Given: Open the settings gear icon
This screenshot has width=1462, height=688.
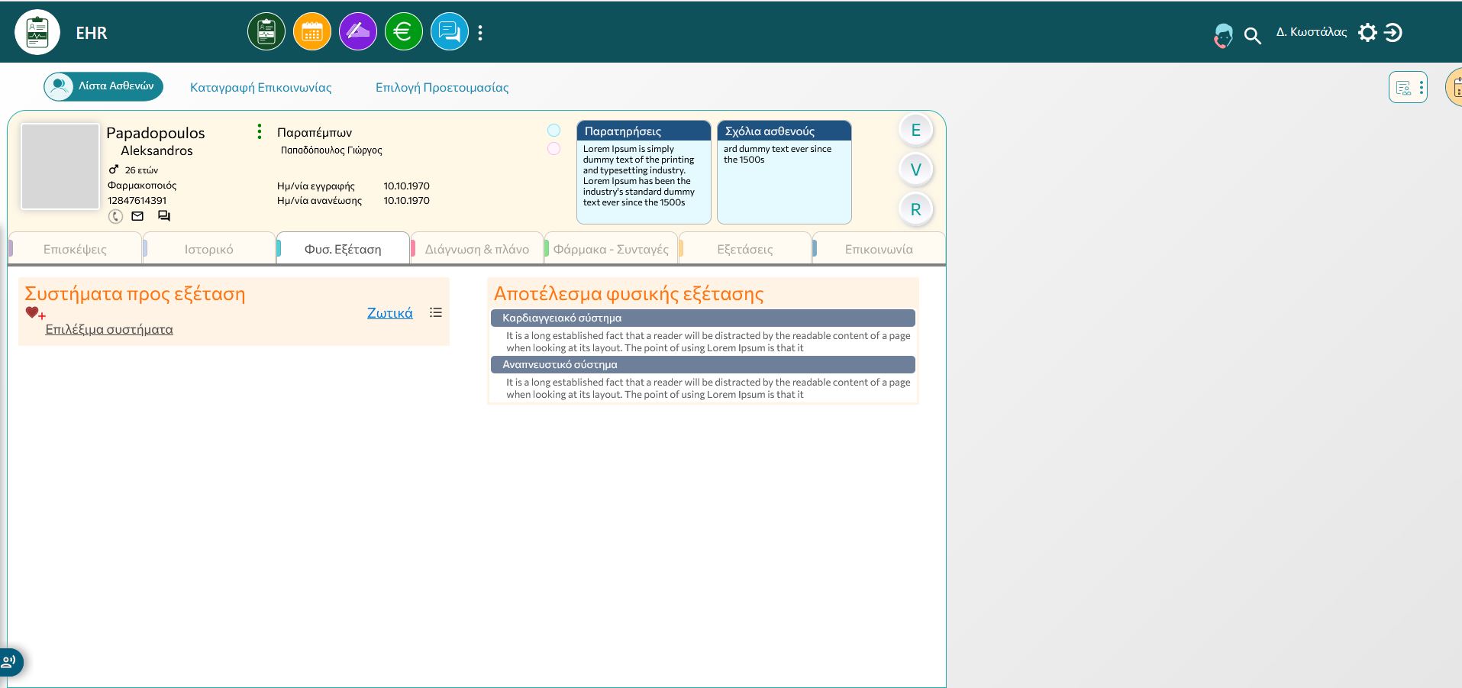Looking at the screenshot, I should click(x=1367, y=33).
